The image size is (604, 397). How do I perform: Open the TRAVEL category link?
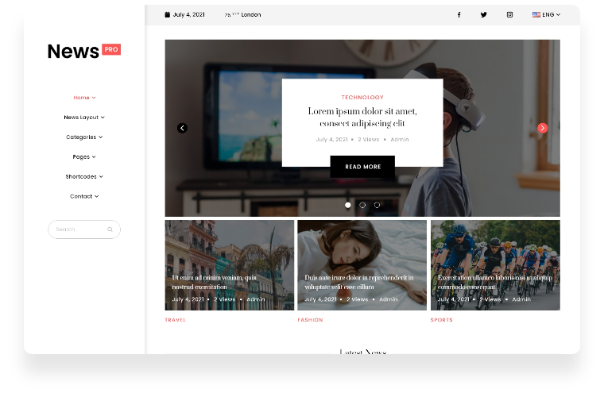[176, 320]
